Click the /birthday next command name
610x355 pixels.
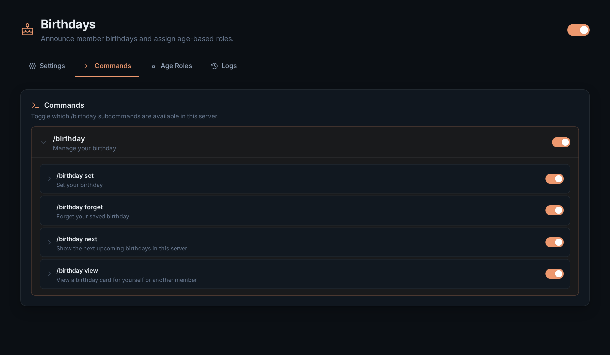pos(77,239)
